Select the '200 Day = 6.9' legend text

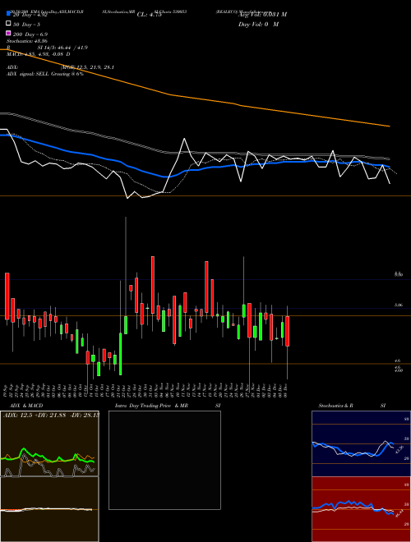tap(30, 34)
